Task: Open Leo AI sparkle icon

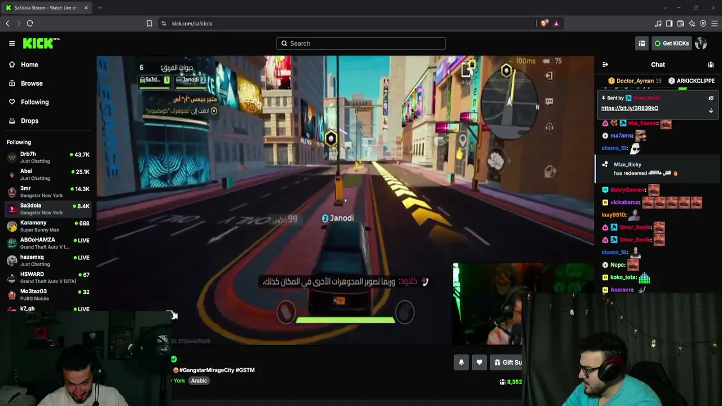Action: click(x=692, y=23)
